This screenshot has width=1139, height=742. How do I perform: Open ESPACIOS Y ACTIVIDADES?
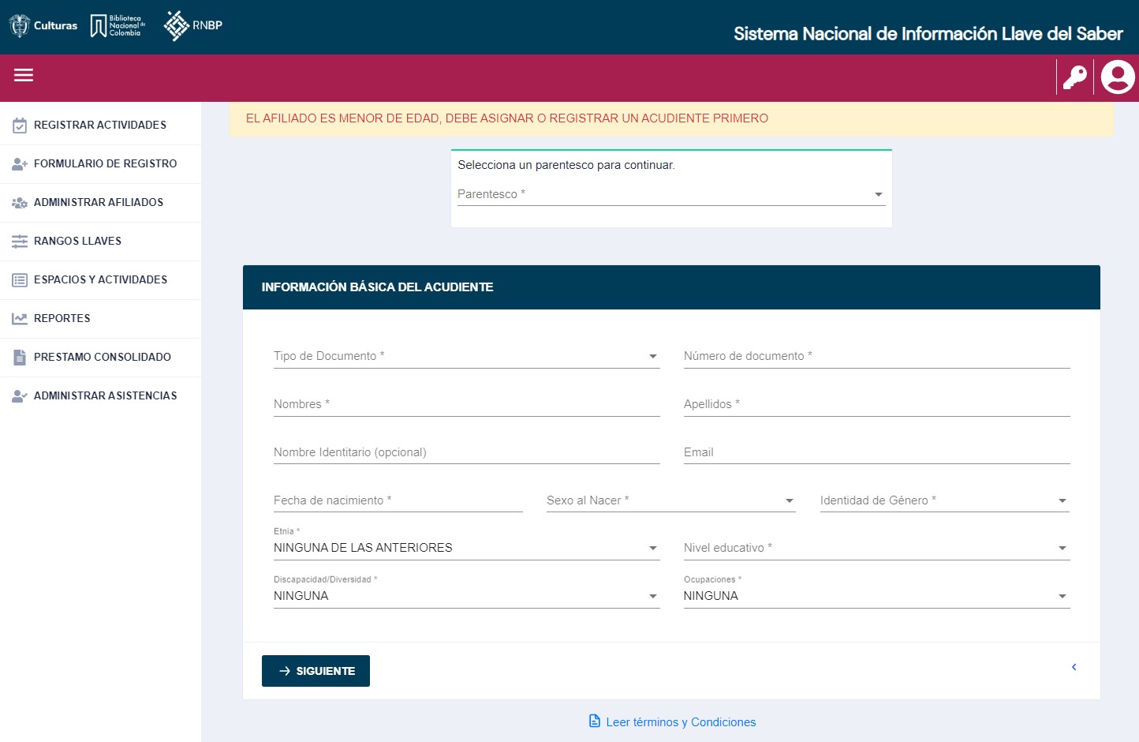click(100, 280)
